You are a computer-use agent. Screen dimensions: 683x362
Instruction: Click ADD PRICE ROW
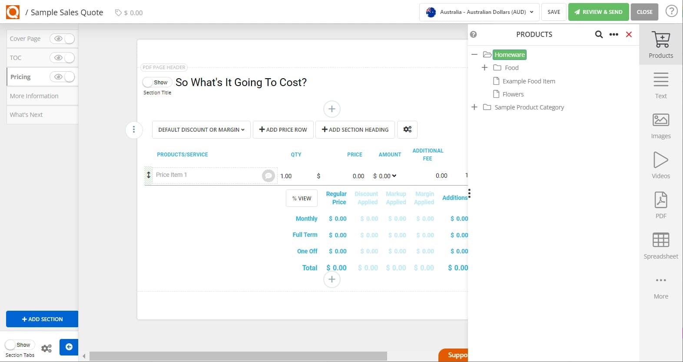[283, 130]
